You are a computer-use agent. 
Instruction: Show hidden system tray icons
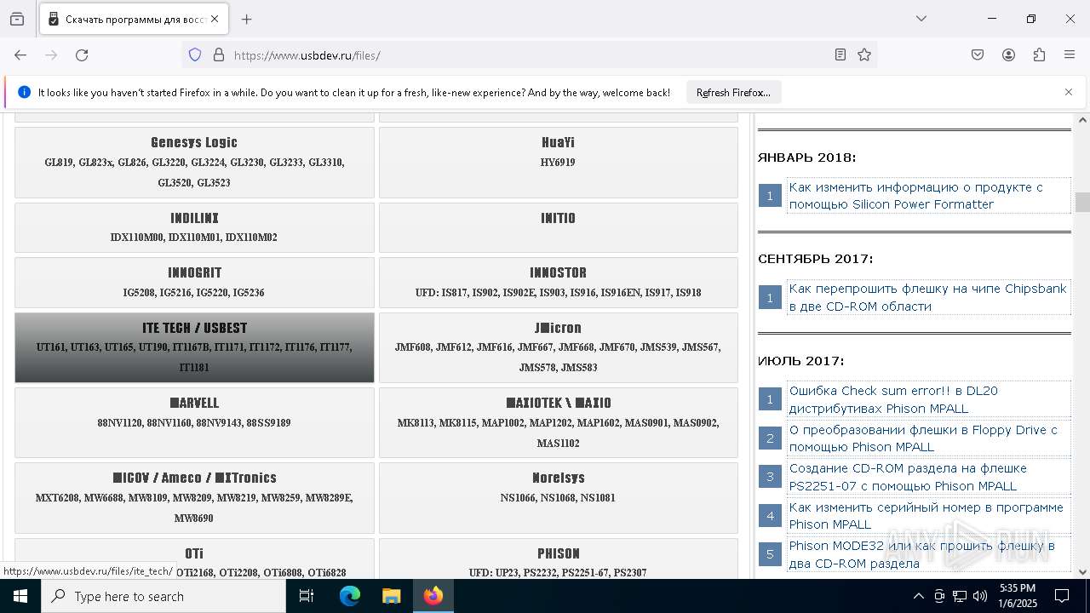point(918,596)
